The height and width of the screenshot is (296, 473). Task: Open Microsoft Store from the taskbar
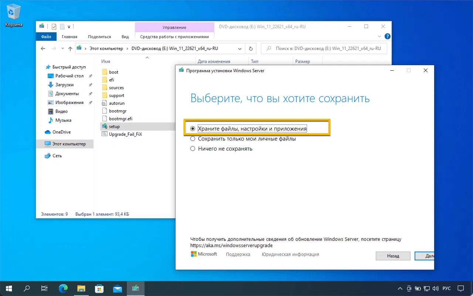click(x=99, y=288)
